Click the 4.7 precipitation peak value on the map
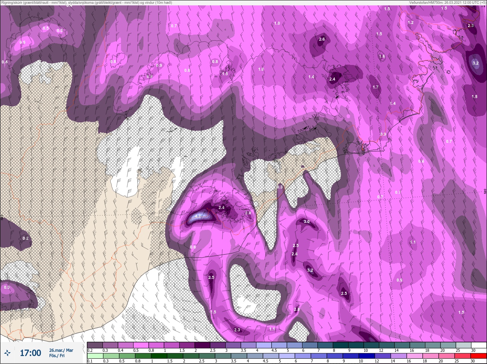This screenshot has width=487, height=364. [198, 216]
